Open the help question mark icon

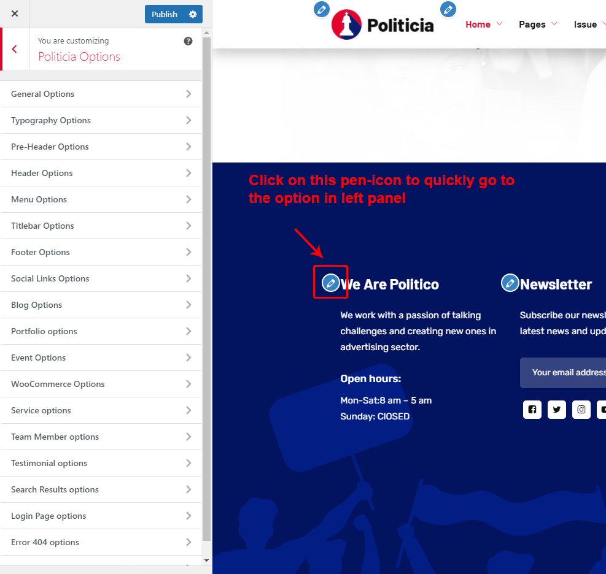pyautogui.click(x=188, y=41)
